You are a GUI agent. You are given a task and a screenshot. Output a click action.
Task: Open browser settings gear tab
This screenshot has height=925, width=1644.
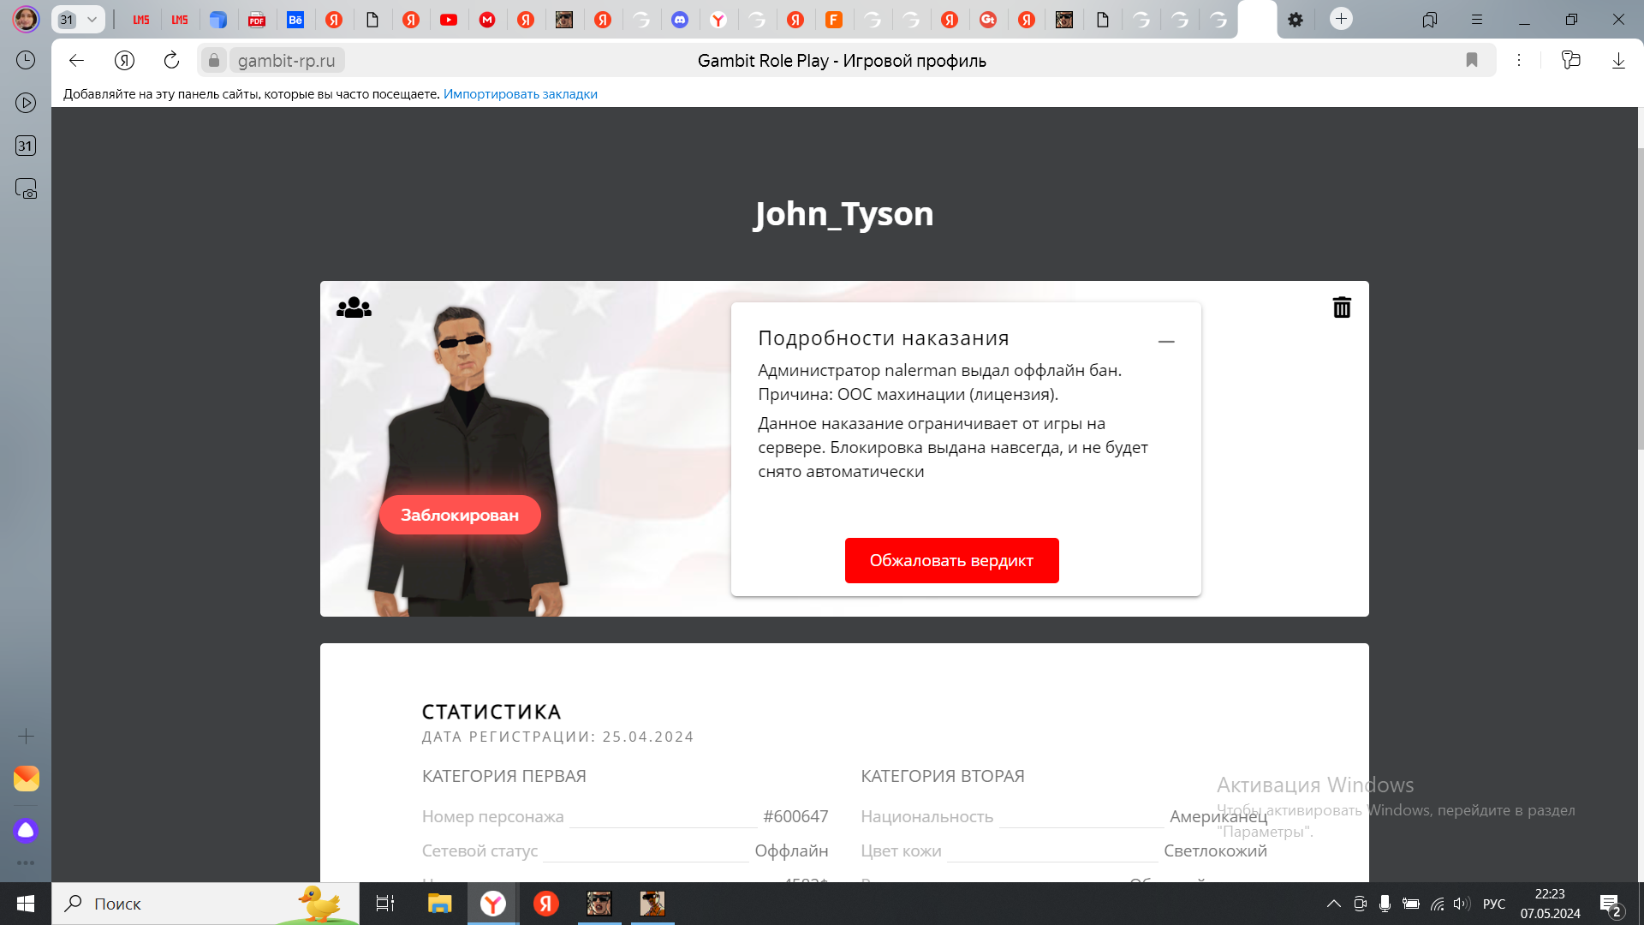tap(1296, 20)
